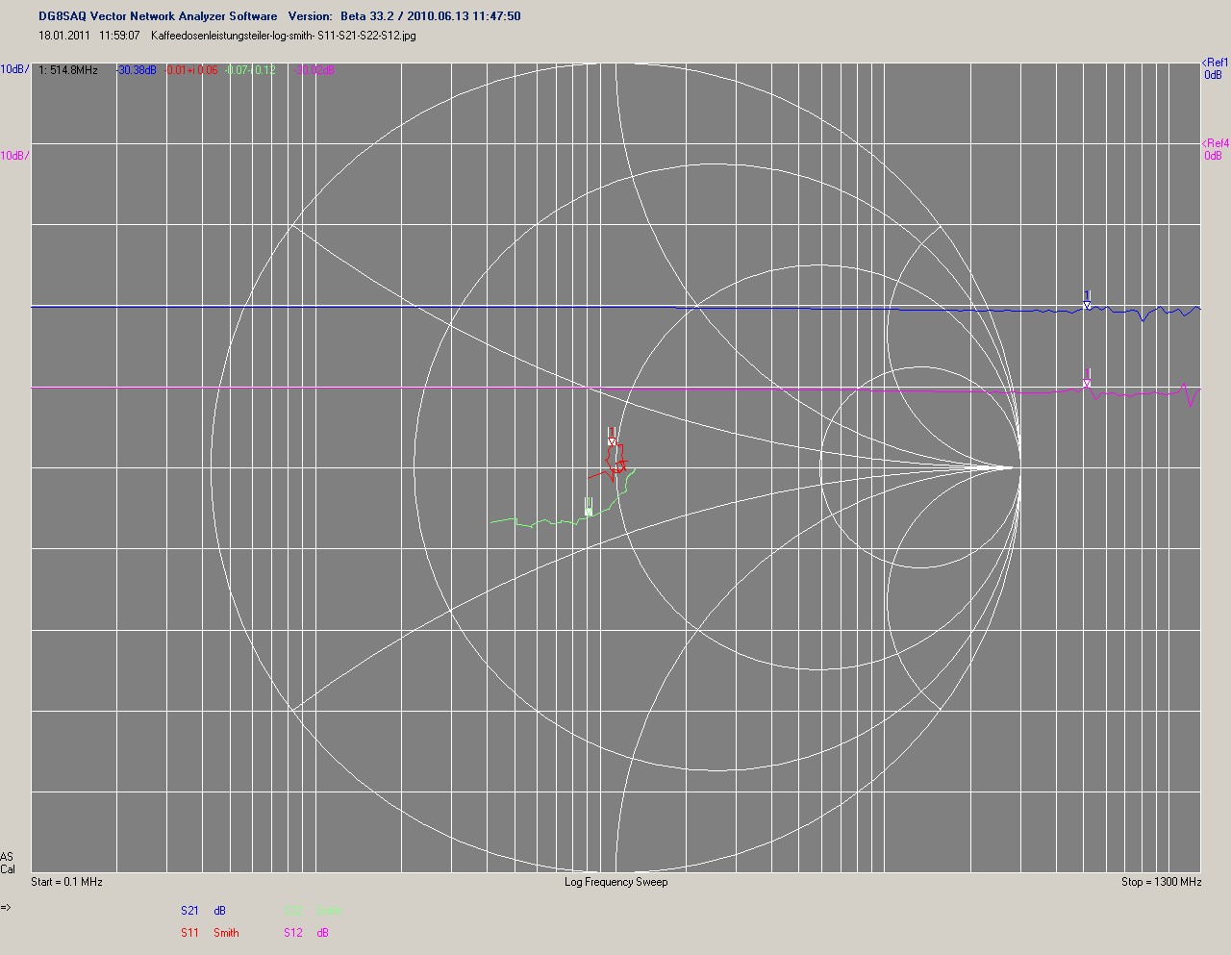1231x955 pixels.
Task: Click the Stop = 1300 MHz frequency label
Action: 1161,882
